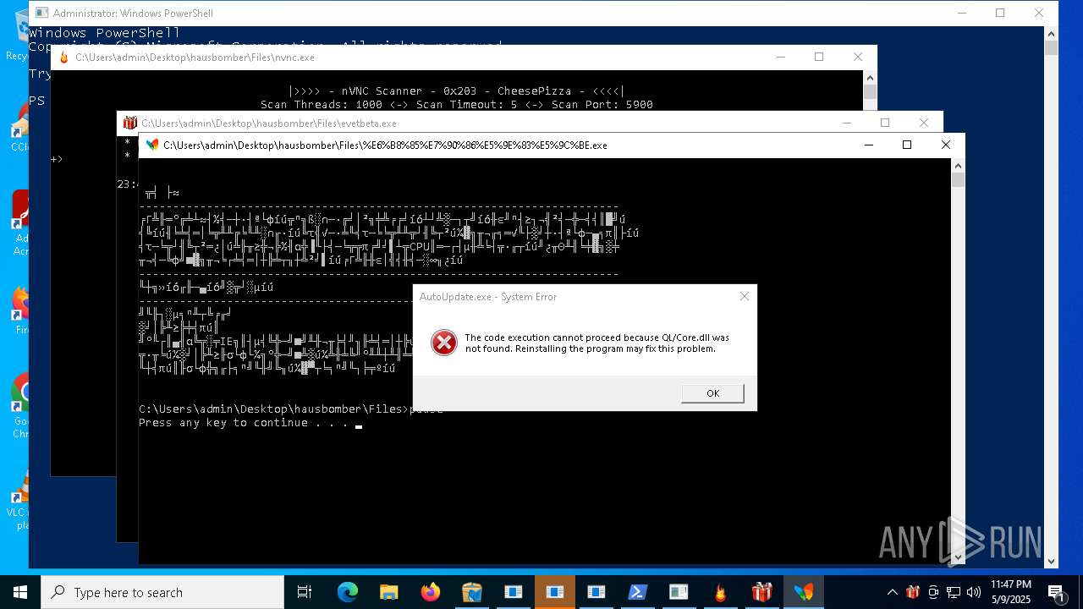Open network status in system tray
The width and height of the screenshot is (1083, 609).
click(954, 592)
